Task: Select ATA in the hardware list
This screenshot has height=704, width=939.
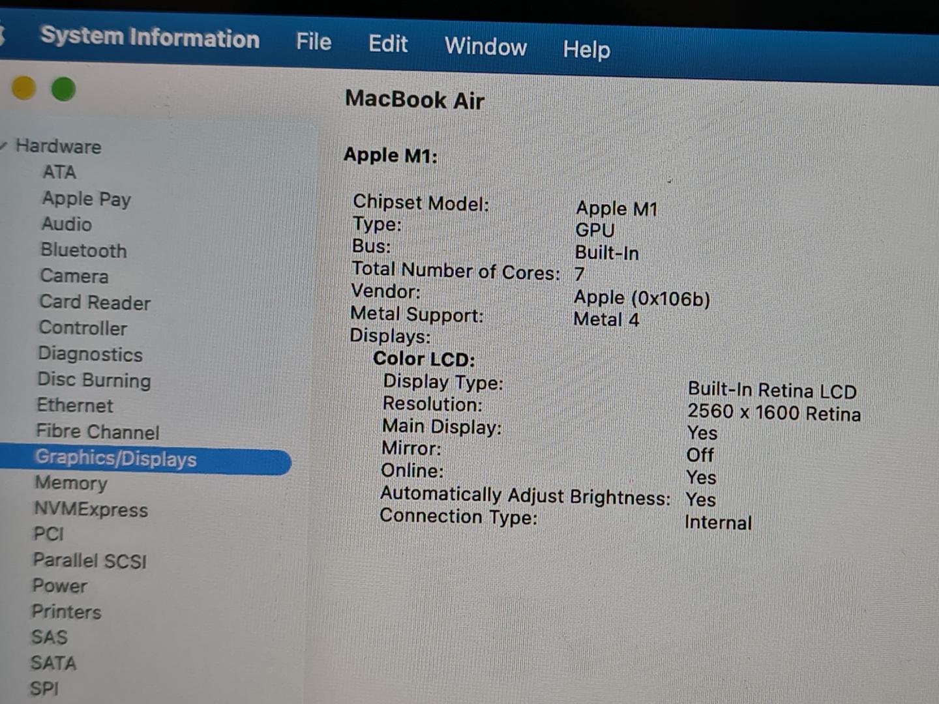Action: (x=59, y=172)
